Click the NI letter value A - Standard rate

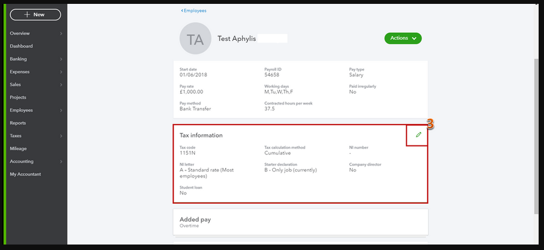[206, 173]
